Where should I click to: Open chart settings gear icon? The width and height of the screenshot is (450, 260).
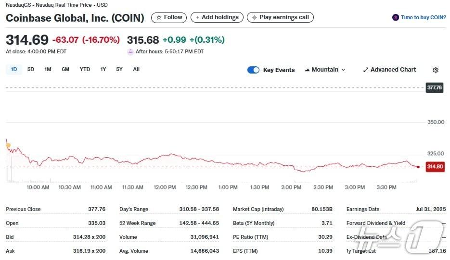[436, 70]
